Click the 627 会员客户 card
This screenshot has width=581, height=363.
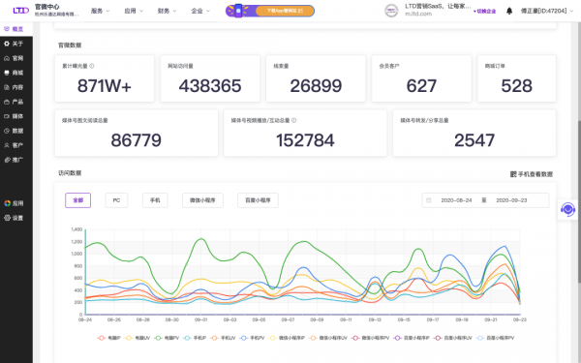click(x=421, y=78)
